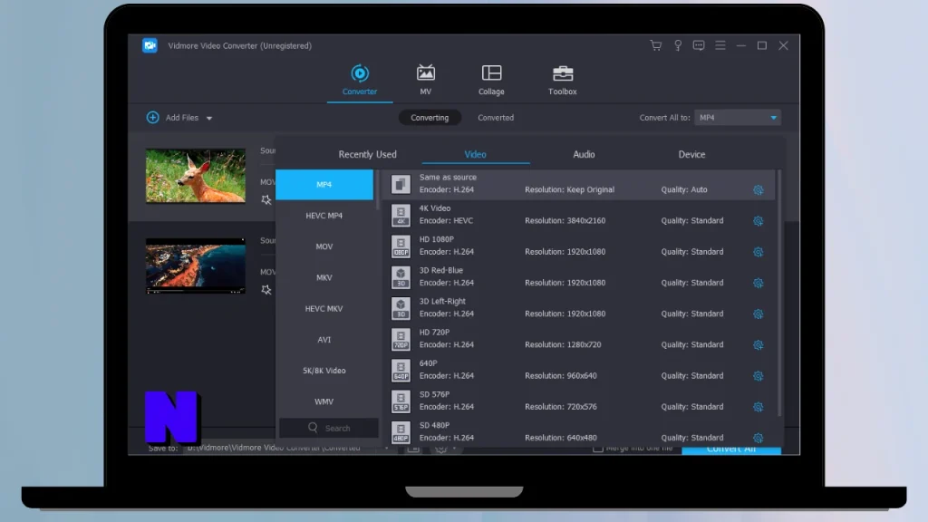
Task: Open settings gear for 4K Video
Action: coord(759,221)
